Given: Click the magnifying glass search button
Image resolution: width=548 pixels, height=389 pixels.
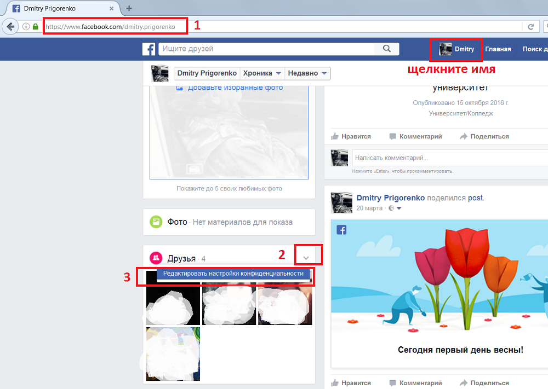Looking at the screenshot, I should click(386, 49).
